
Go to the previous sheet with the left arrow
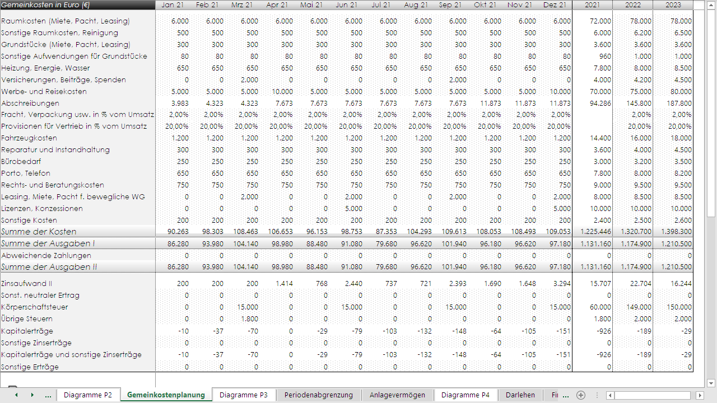[x=16, y=395]
